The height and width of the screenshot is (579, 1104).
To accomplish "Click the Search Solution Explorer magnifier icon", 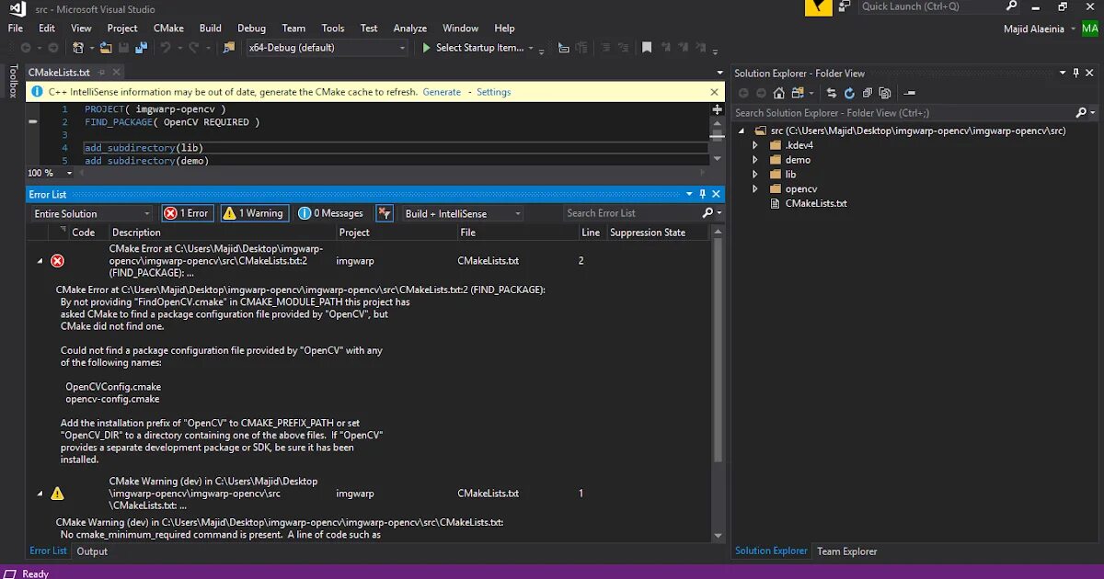I will (x=1079, y=113).
